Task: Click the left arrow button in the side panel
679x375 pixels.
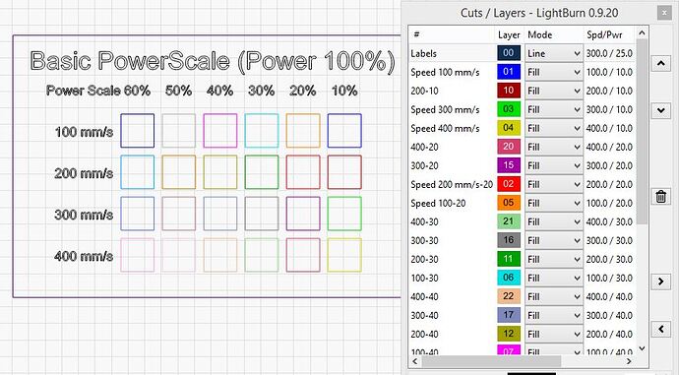Action: [x=661, y=329]
